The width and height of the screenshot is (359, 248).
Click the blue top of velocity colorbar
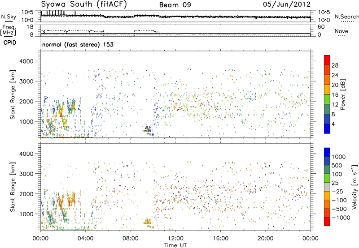(327, 152)
